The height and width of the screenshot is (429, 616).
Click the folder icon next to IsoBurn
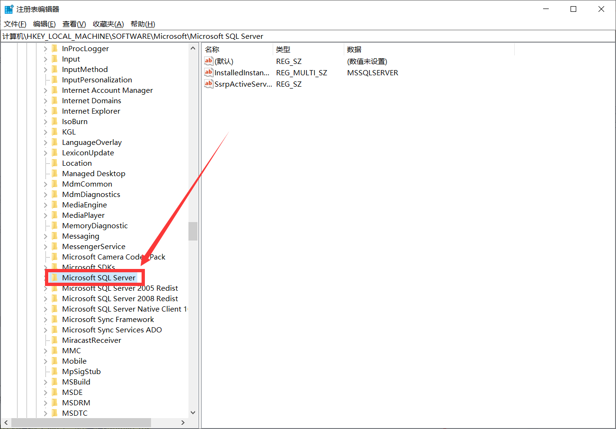pos(55,121)
